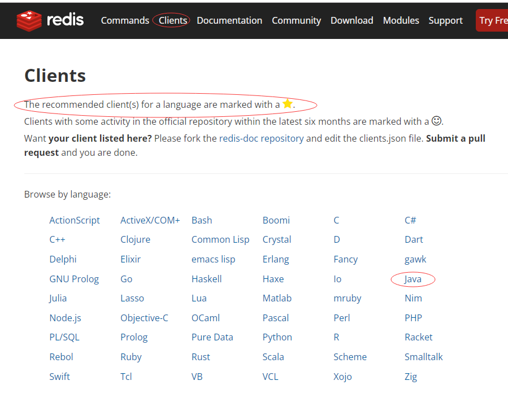Open Perl clients

342,318
